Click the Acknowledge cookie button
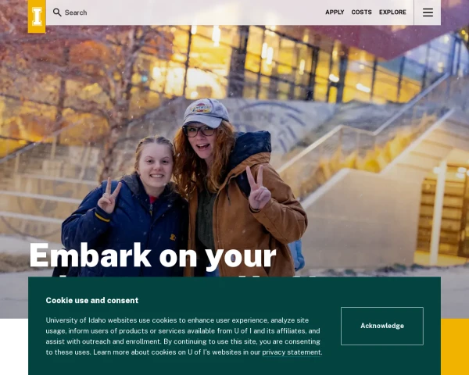This screenshot has width=469, height=375. point(382,326)
